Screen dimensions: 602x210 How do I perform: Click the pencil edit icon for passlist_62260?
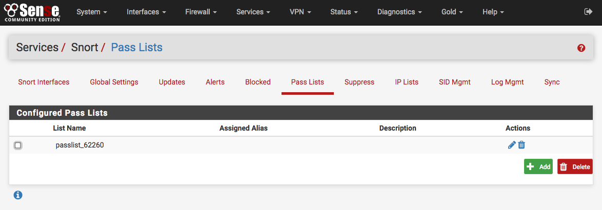(x=511, y=145)
